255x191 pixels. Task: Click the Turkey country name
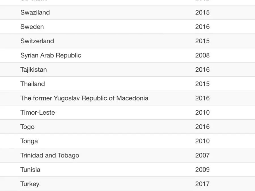tap(30, 184)
